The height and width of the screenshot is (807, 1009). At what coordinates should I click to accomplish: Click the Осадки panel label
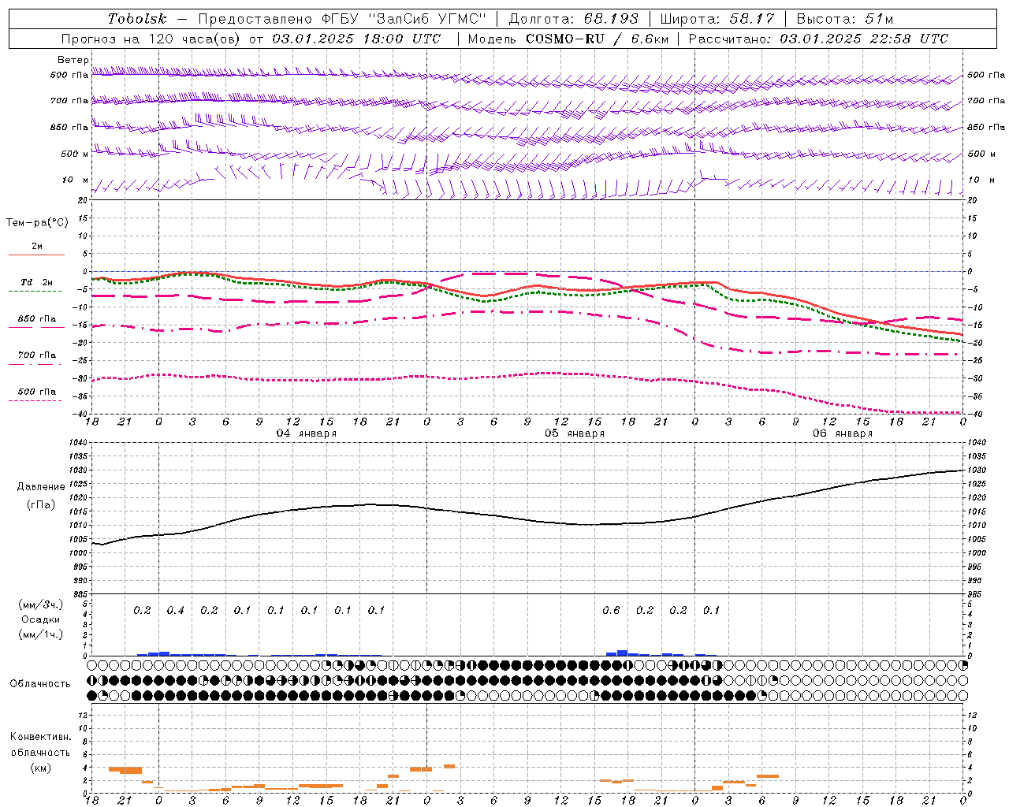tap(41, 619)
